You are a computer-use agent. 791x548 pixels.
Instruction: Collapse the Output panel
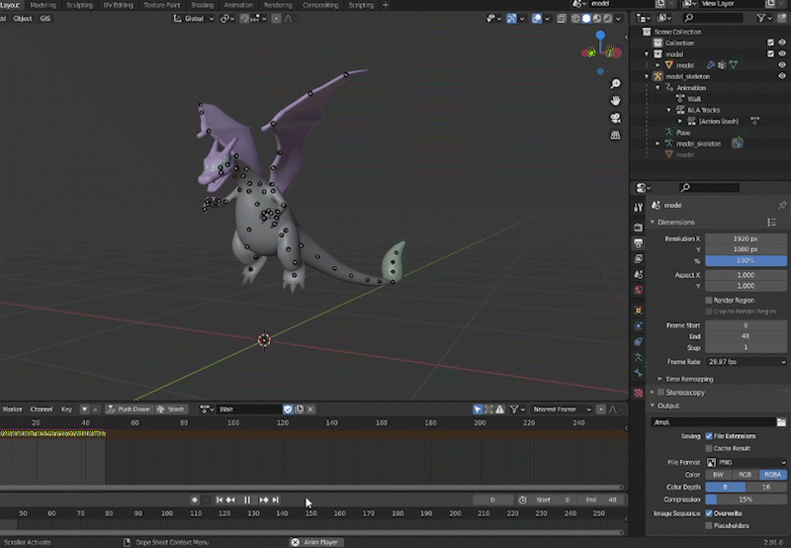pyautogui.click(x=653, y=406)
